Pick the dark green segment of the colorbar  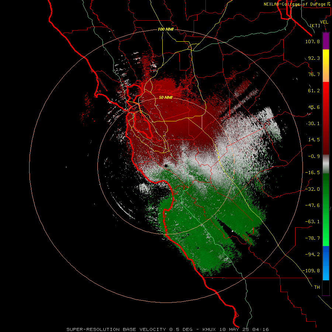[x=326, y=210]
